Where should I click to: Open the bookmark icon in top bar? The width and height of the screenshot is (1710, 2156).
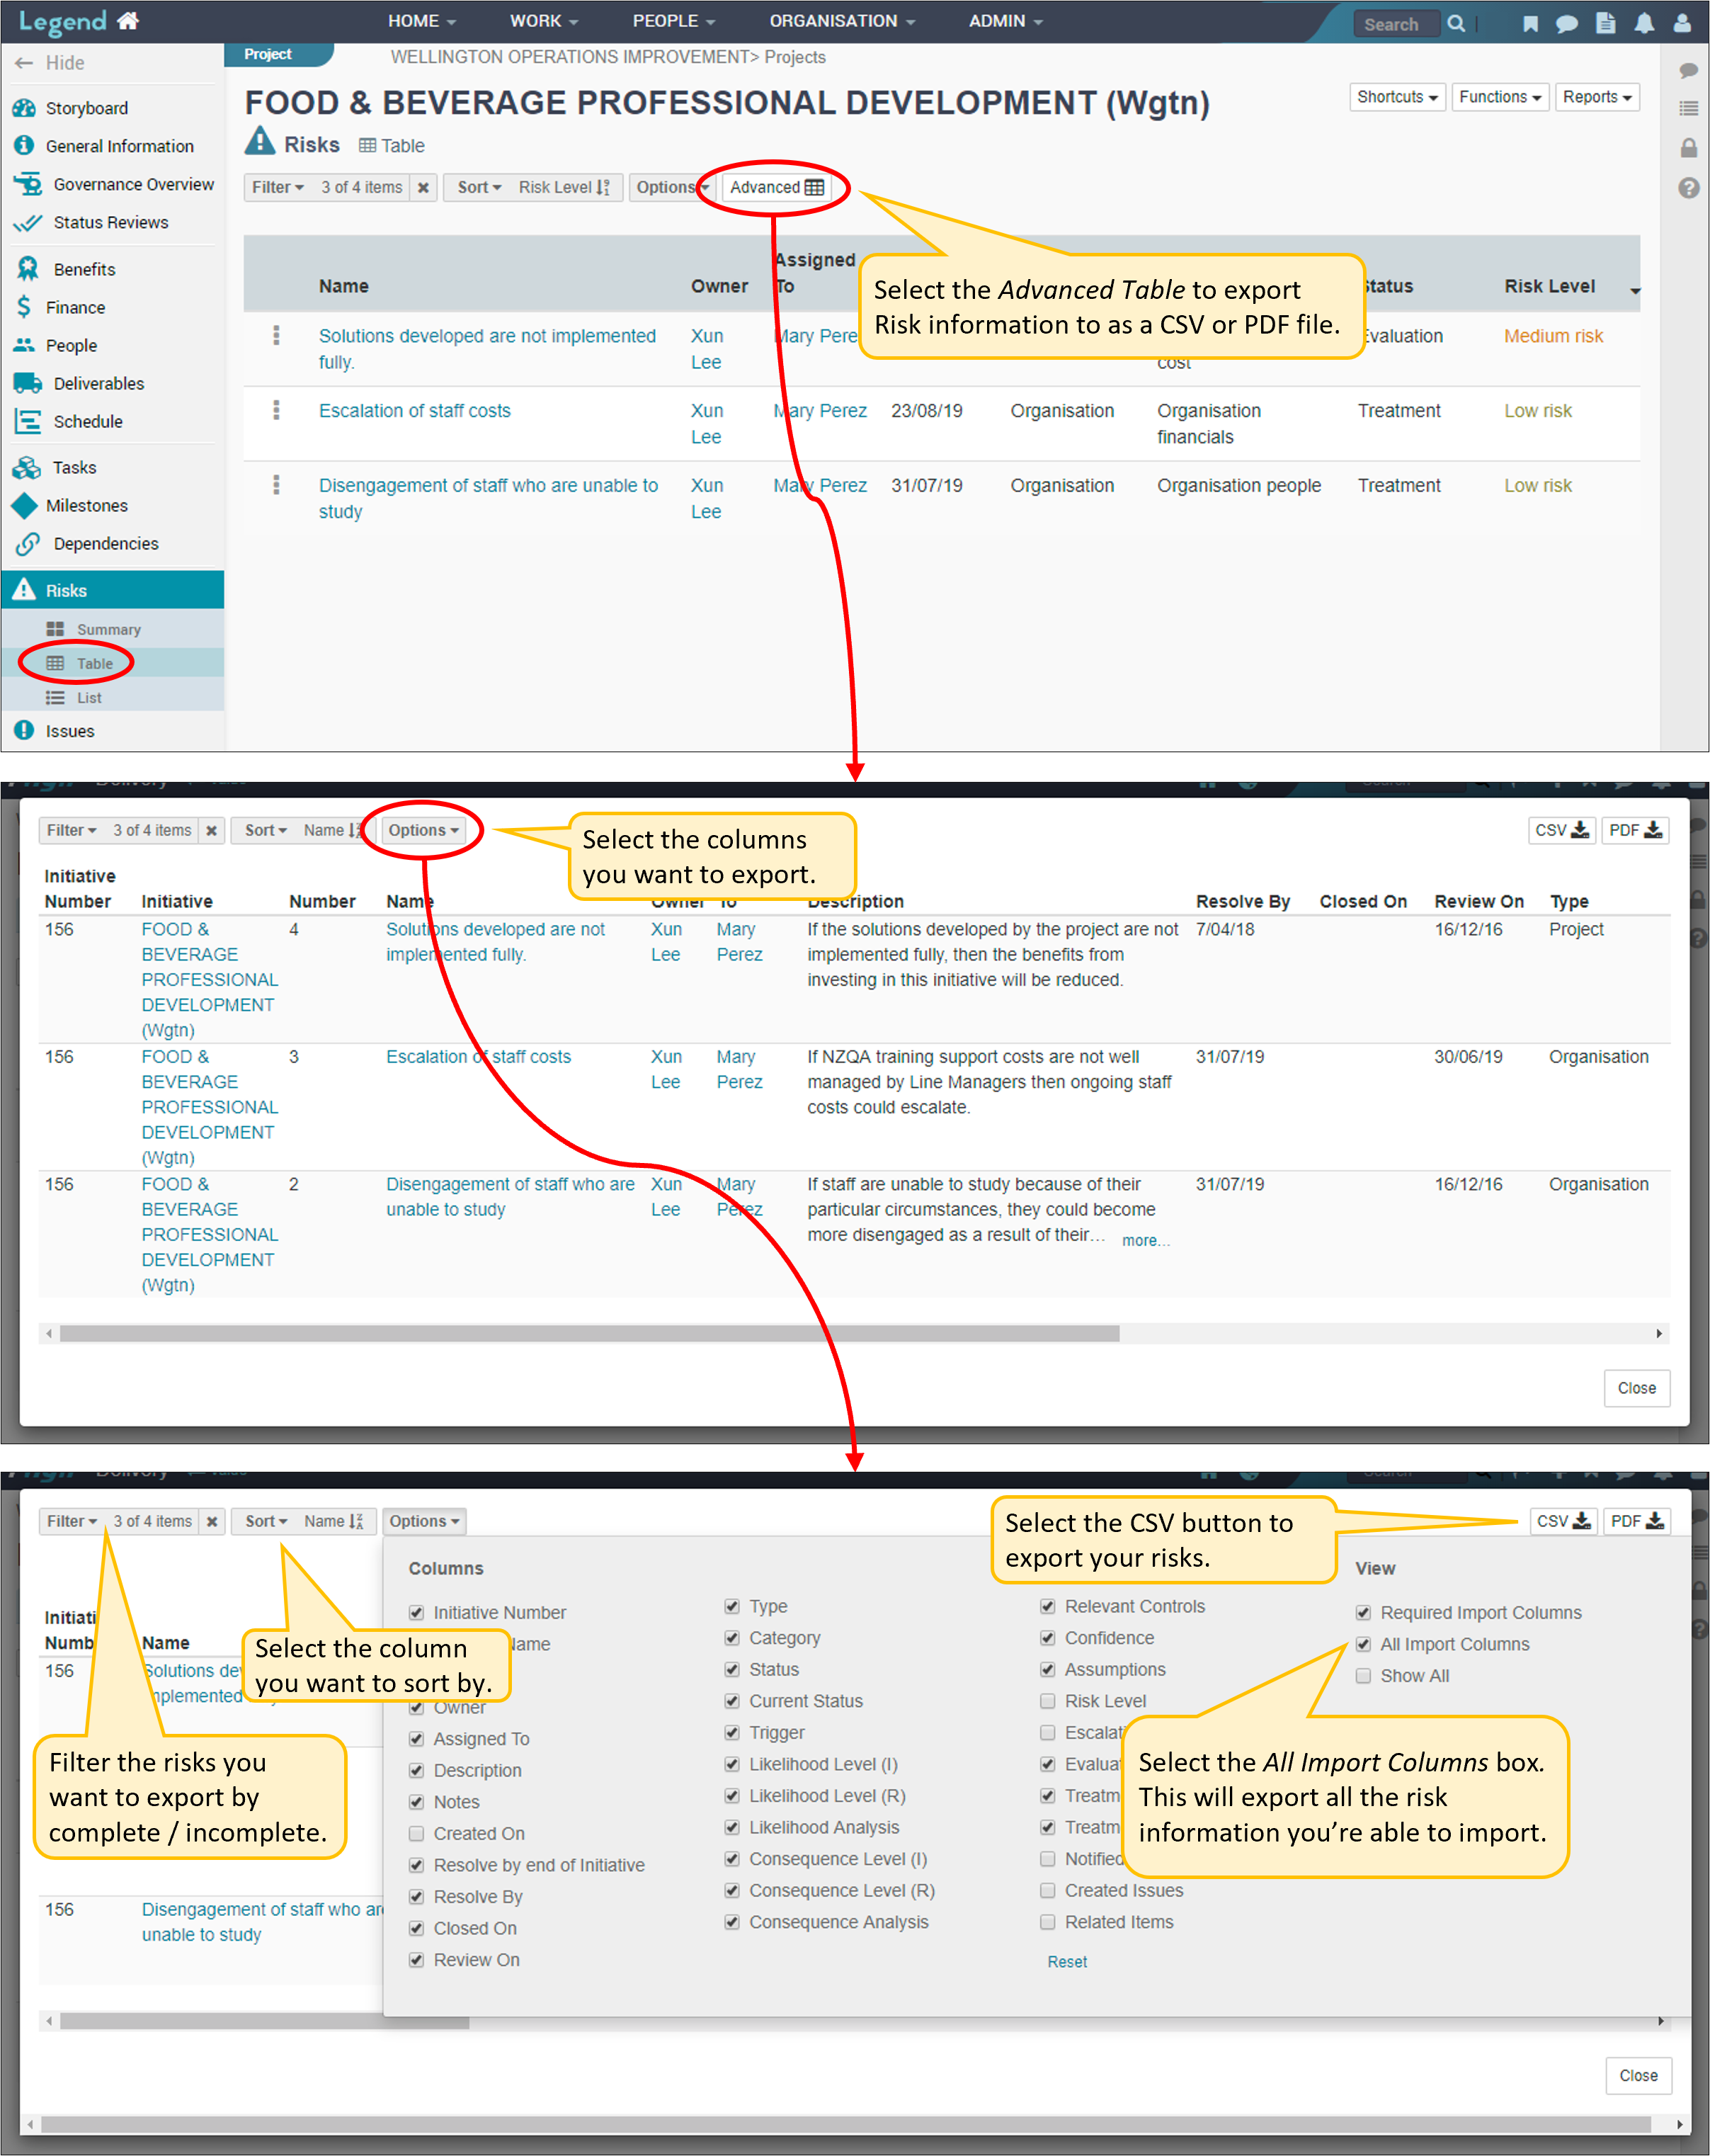pos(1530,23)
